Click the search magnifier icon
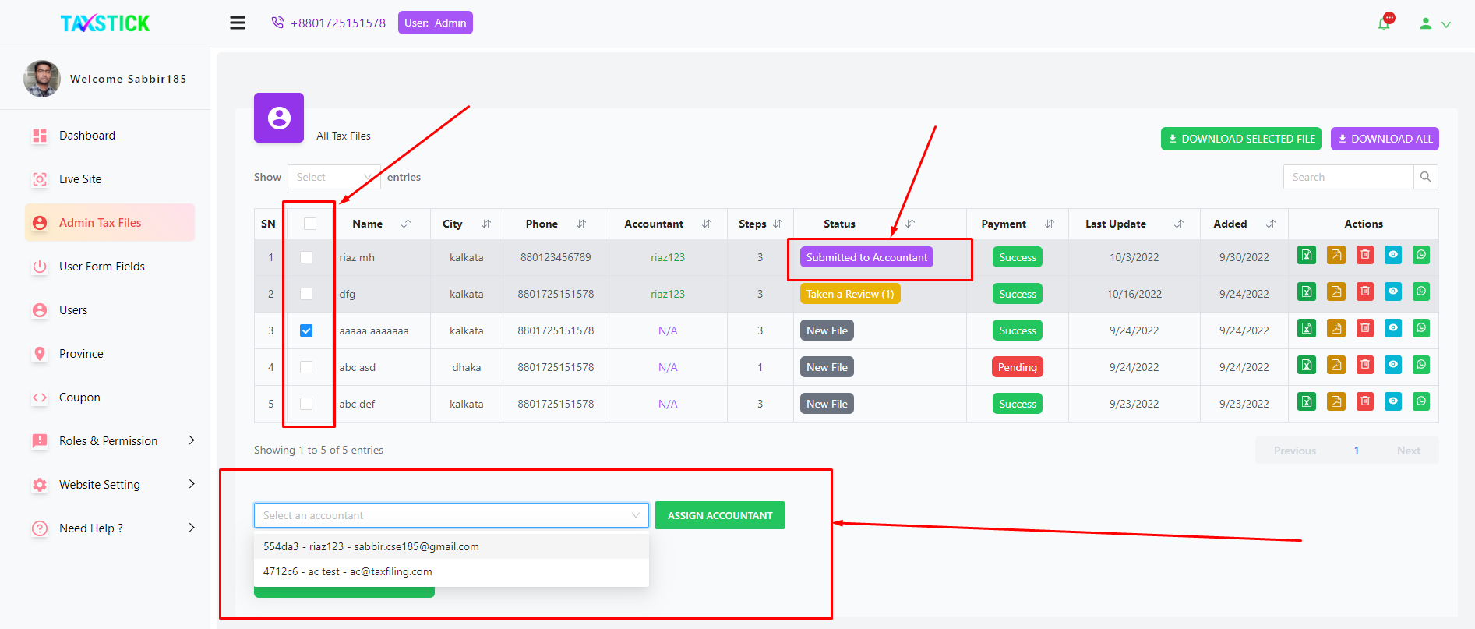 1426,177
